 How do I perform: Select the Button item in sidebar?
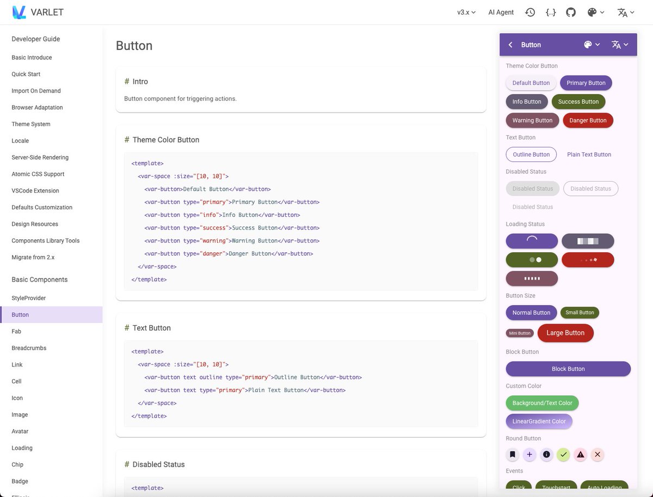pos(51,315)
